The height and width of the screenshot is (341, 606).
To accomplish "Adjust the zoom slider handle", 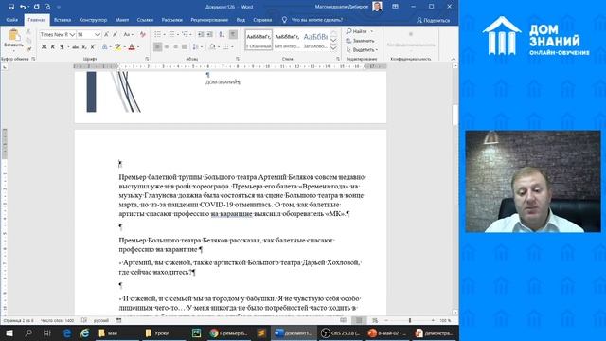I will click(410, 320).
